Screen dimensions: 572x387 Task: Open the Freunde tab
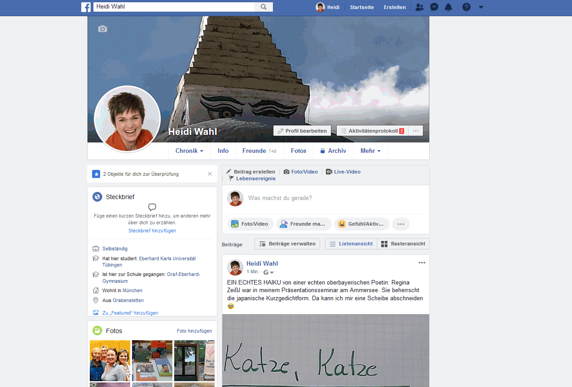(x=259, y=151)
